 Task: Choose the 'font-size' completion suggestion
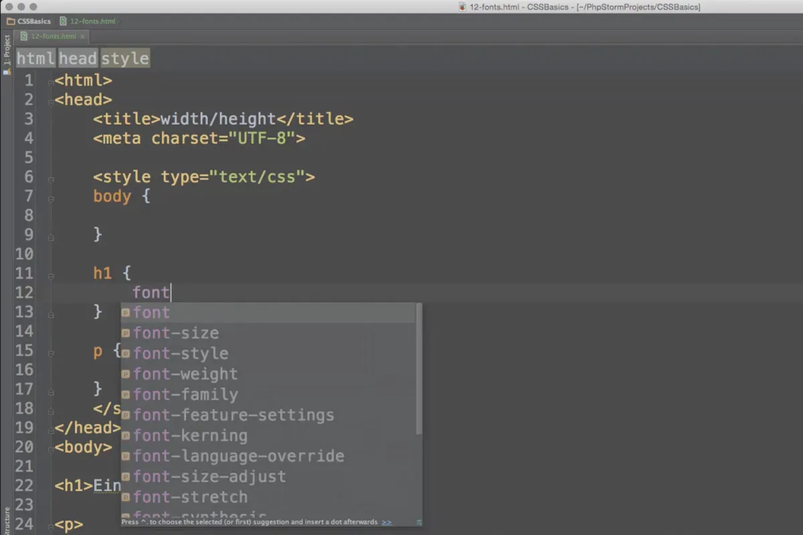pos(268,333)
